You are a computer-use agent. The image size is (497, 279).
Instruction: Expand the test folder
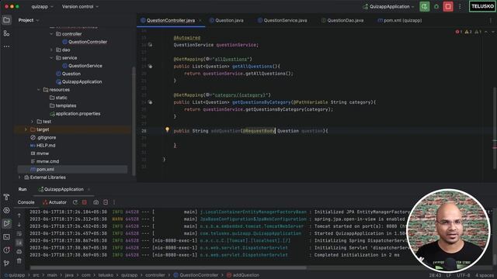click(32, 122)
